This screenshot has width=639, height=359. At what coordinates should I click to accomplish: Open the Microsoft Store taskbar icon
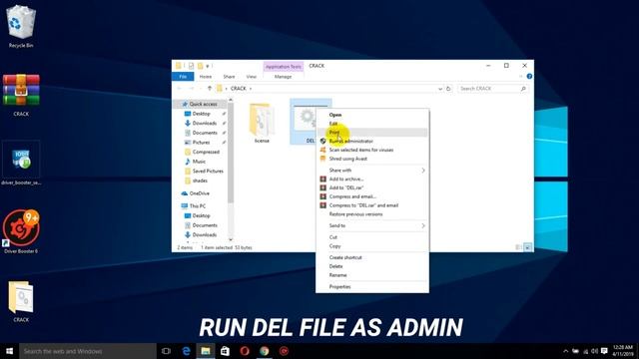point(225,351)
